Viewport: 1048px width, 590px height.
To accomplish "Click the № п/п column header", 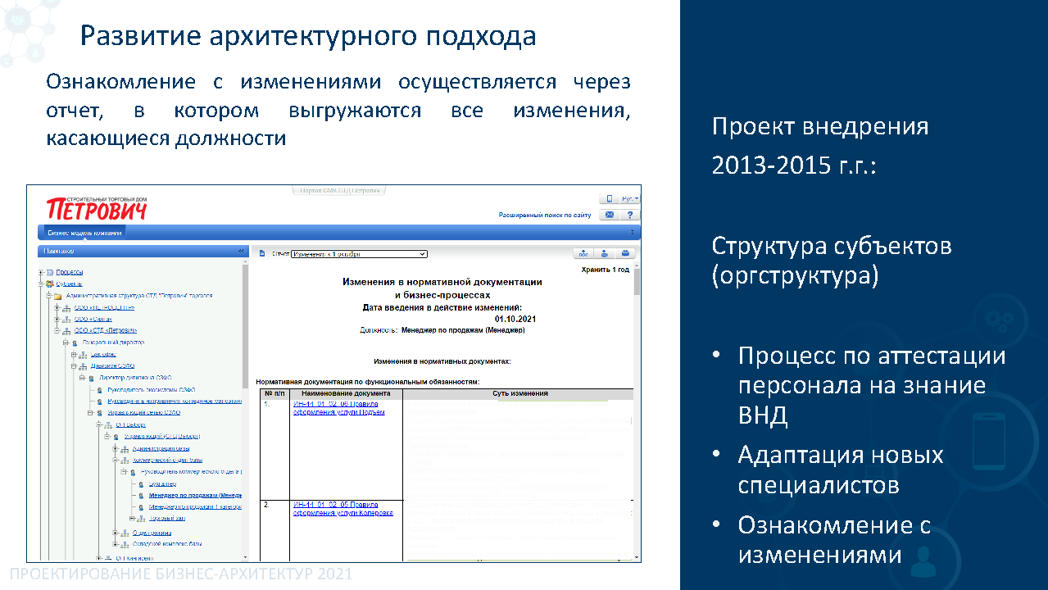I will (274, 393).
